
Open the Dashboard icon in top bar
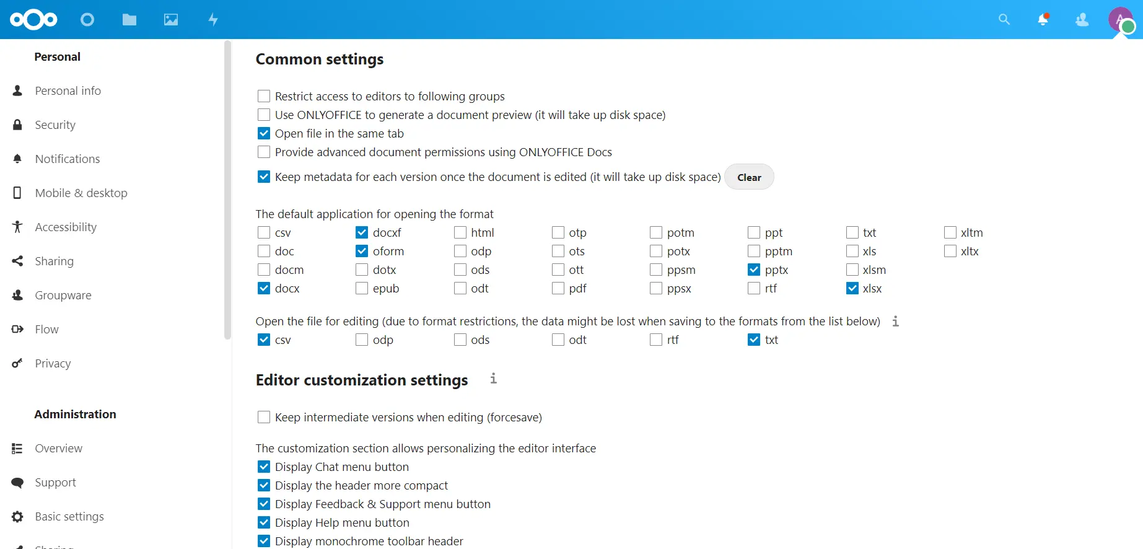87,20
